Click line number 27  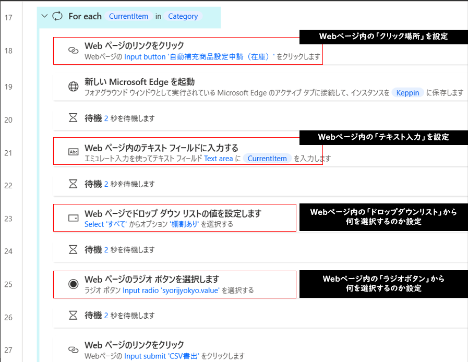pyautogui.click(x=8, y=350)
